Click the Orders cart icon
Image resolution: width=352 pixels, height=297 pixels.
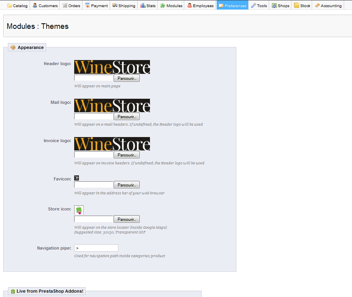(65, 6)
